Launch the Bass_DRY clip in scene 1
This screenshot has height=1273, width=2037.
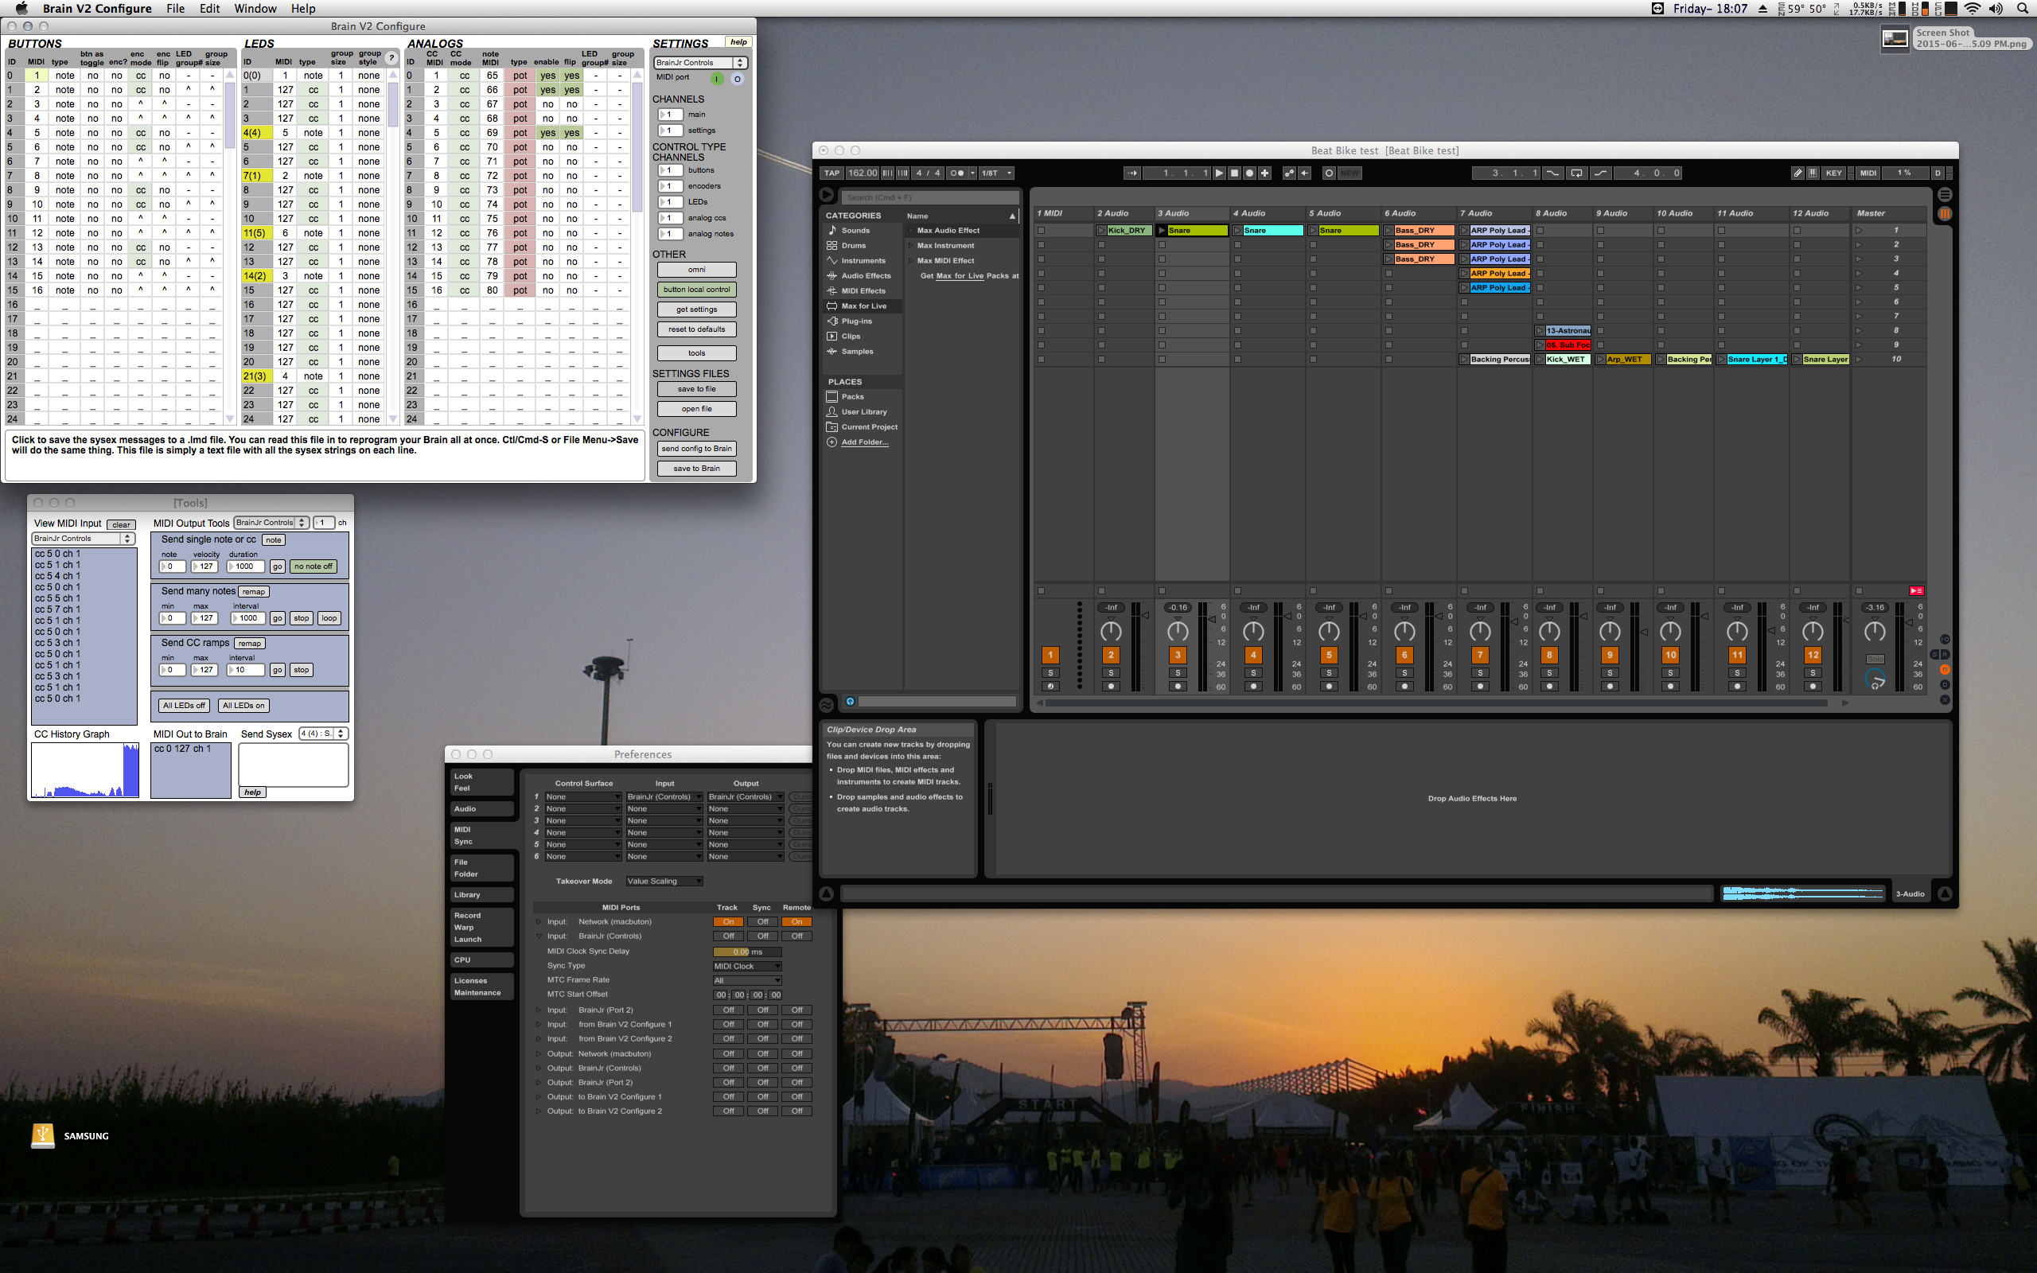(x=1389, y=230)
